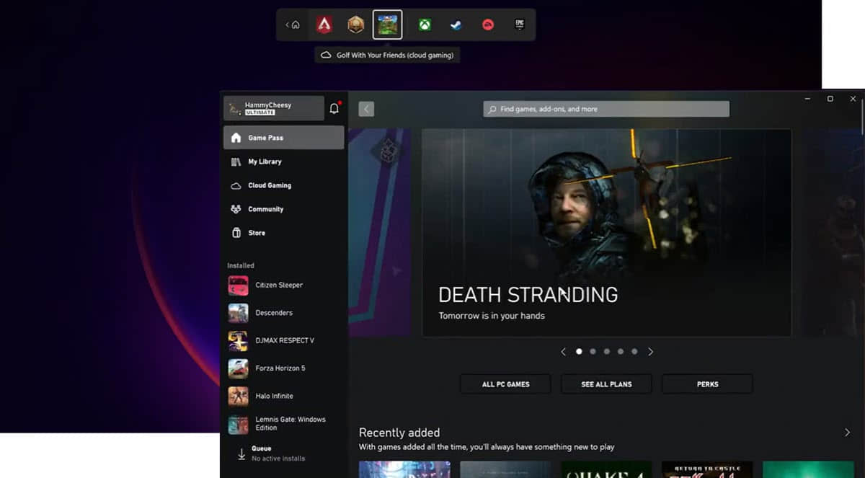Open the first Recently added game thumbnail

tap(404, 470)
